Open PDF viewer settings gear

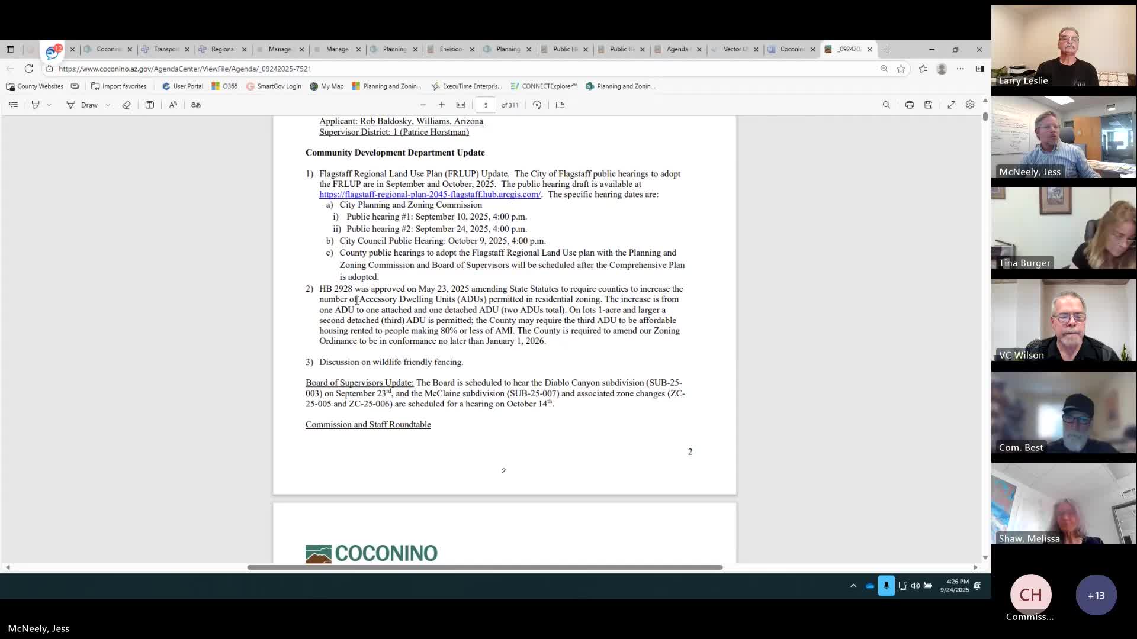pos(970,105)
